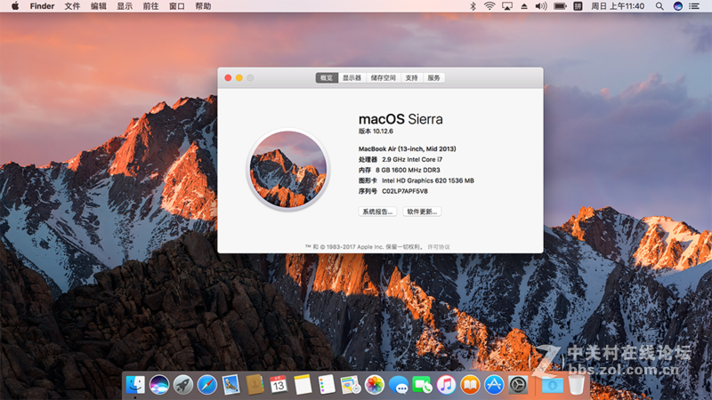Click the 8 GB 1600 MHz DDR3 value
Viewport: 712px width, 400px height.
(x=408, y=170)
